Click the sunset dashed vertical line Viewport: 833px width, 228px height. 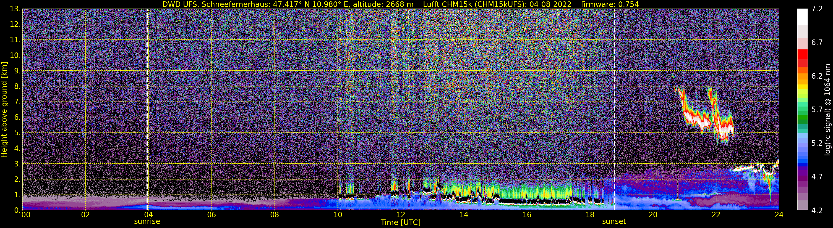point(614,110)
